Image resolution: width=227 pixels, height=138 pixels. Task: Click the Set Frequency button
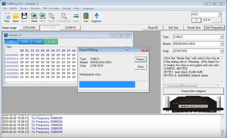point(214,28)
